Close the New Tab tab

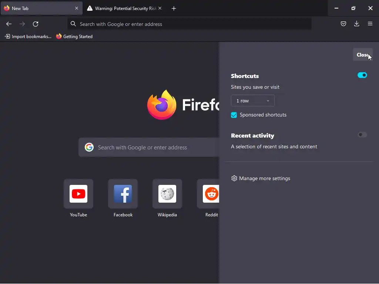[77, 8]
